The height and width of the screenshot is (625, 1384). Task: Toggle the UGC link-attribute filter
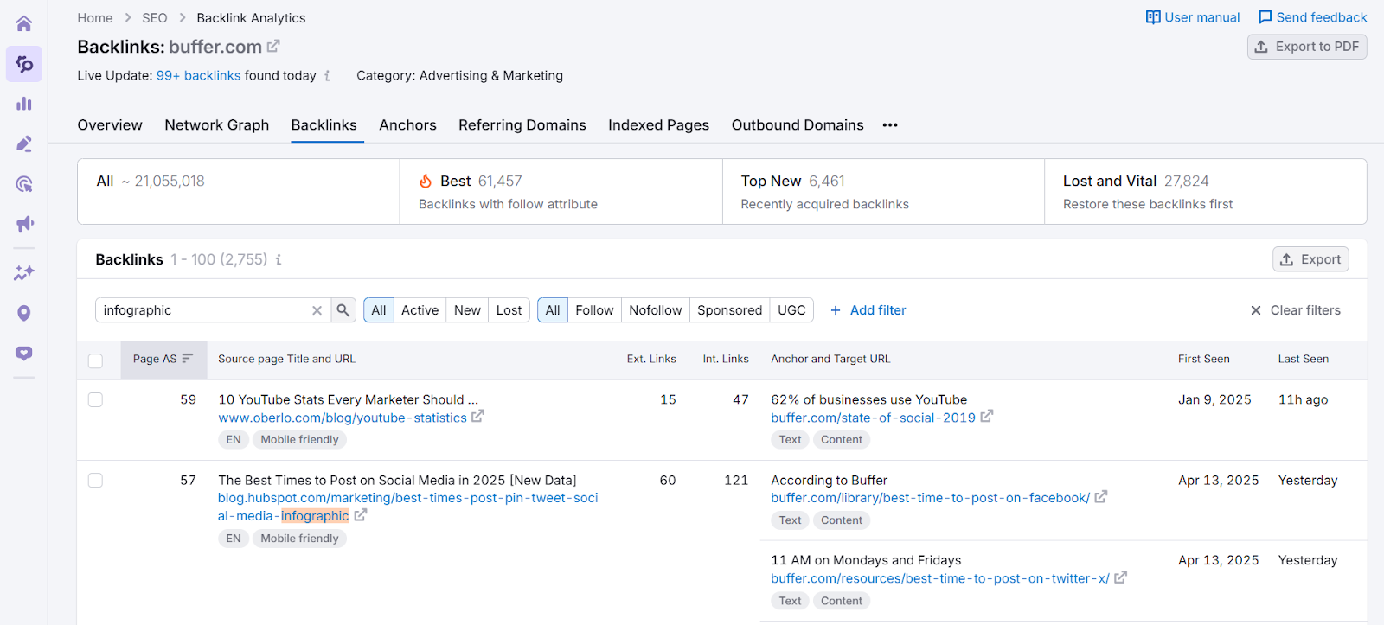click(x=791, y=310)
